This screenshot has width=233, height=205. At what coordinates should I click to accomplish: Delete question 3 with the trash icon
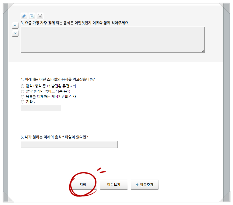[x=40, y=16]
